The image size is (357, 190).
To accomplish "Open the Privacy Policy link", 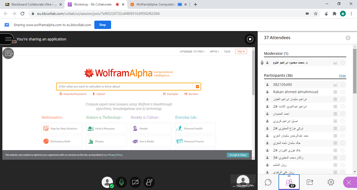I will [115, 155].
